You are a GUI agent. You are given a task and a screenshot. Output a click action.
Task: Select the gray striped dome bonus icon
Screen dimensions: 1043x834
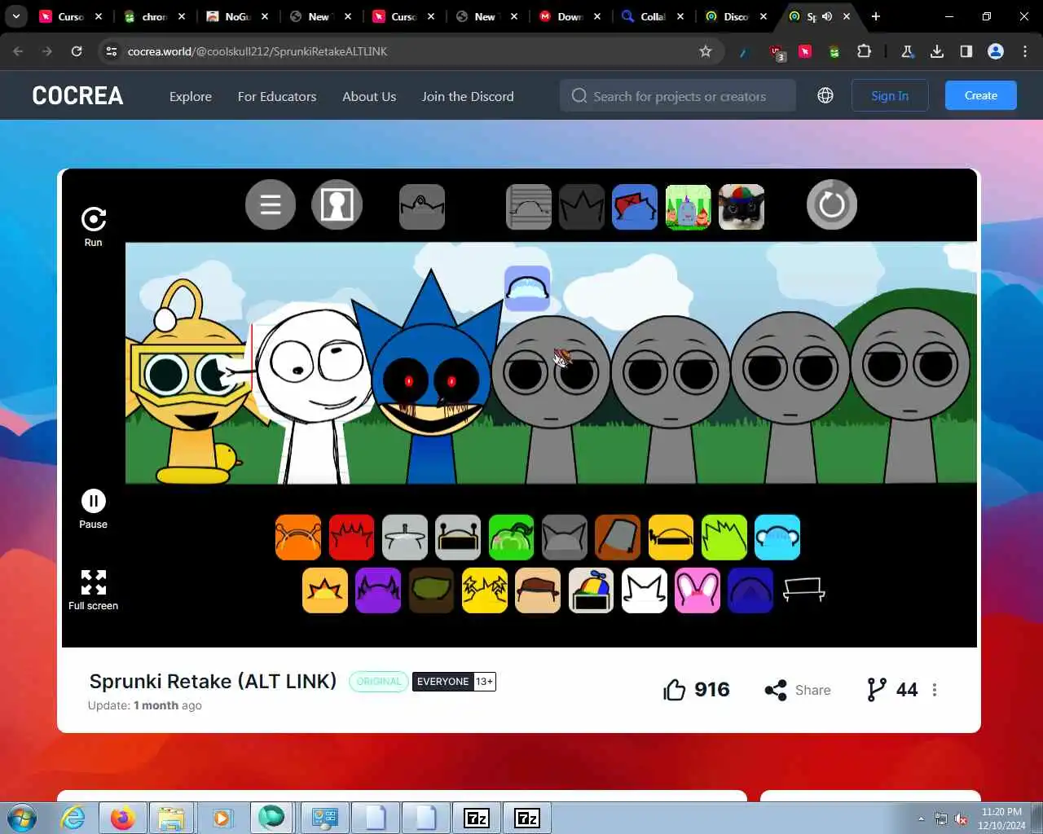pos(529,207)
